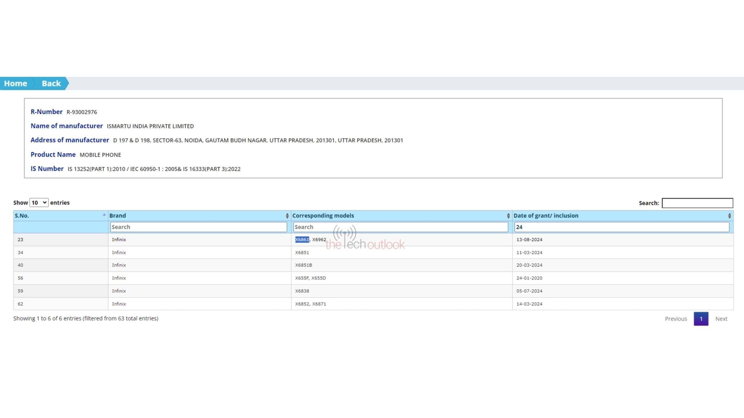Click the sort arrows in the Brand column

(287, 216)
